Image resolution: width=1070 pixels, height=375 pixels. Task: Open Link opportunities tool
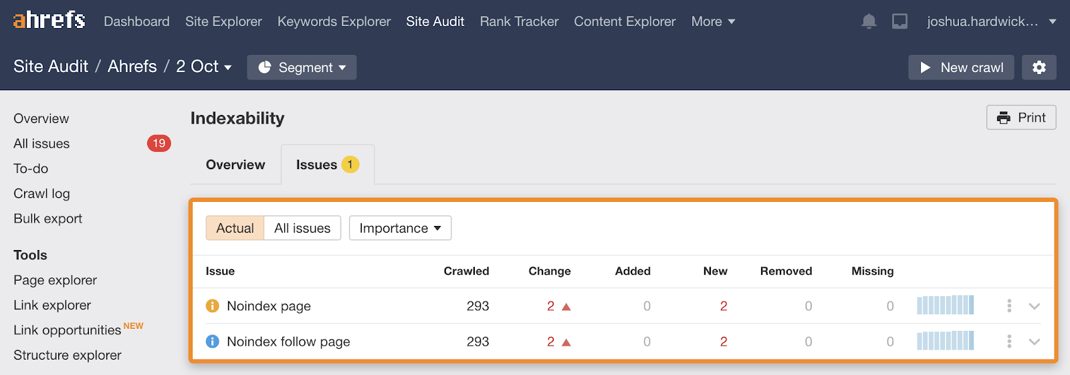tap(67, 330)
